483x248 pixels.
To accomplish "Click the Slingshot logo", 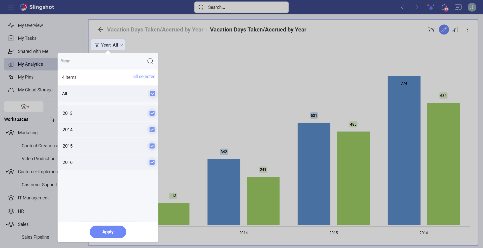I will click(x=37, y=7).
